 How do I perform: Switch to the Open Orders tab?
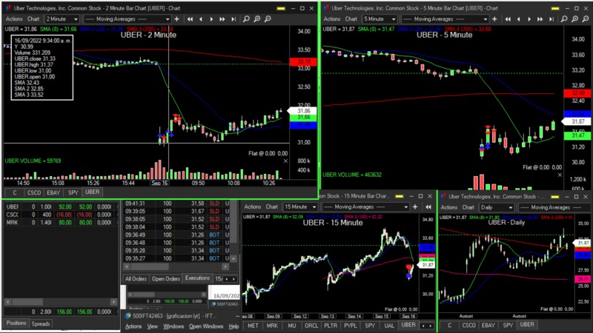[165, 279]
